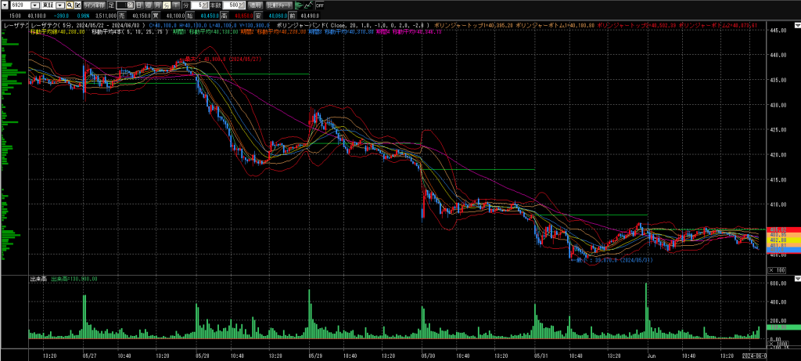Click the magnifier stock search icon
This screenshot has width=801, height=361.
pos(68,5)
